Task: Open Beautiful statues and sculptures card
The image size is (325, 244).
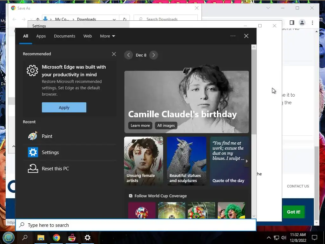Action: [x=187, y=161]
